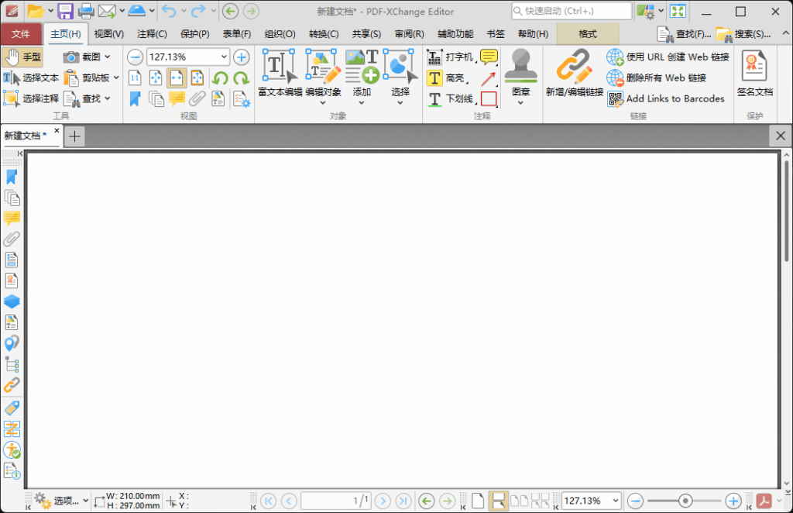Enable two-page layout in status bar
Viewport: 793px width, 513px height.
click(x=518, y=501)
